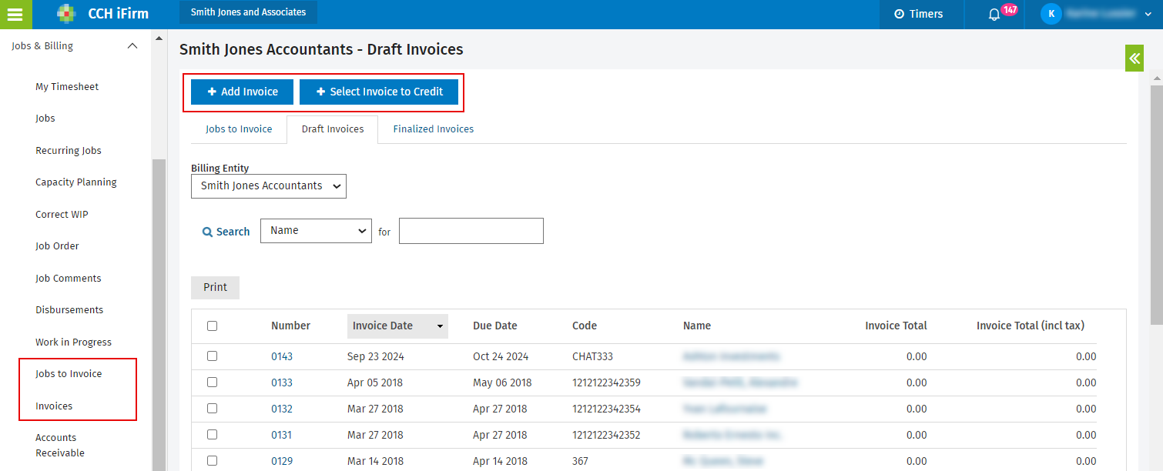Screen dimensions: 1163x471
Task: Click the search text input field
Action: (471, 231)
